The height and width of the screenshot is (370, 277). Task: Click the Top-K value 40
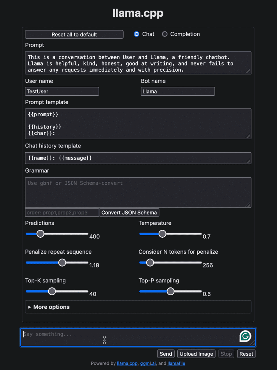pos(93,294)
